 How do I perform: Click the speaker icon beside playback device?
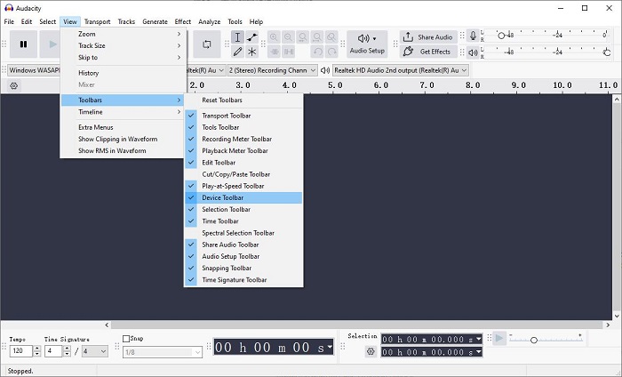(325, 70)
